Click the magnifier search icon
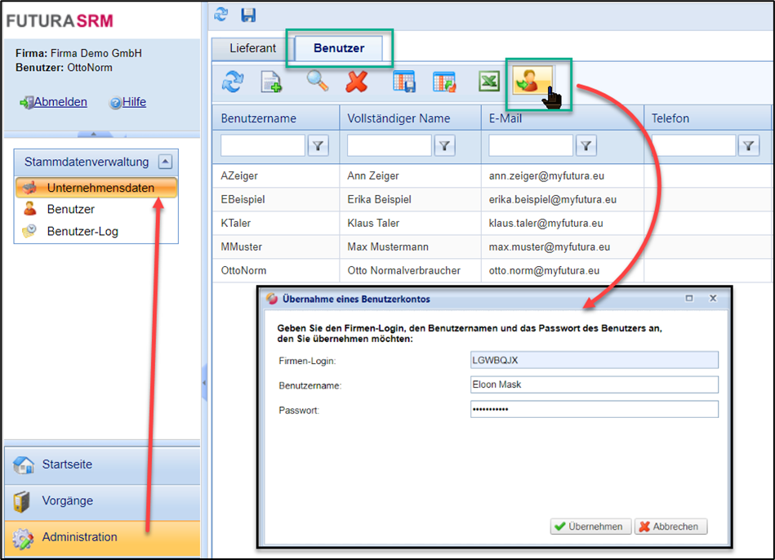Viewport: 775px width, 560px height. click(317, 80)
